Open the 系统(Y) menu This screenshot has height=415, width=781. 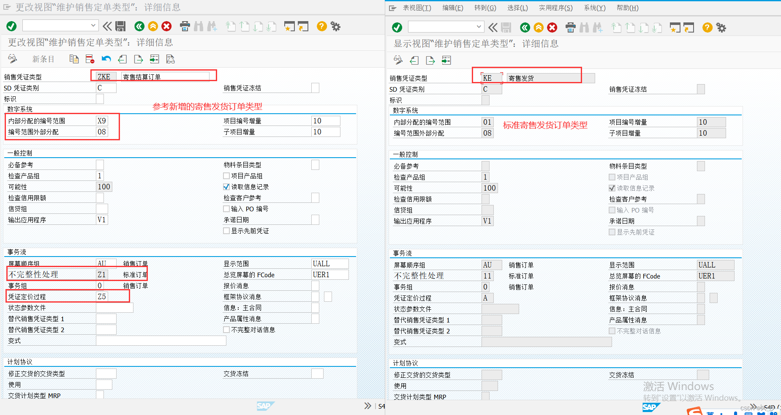click(x=594, y=8)
